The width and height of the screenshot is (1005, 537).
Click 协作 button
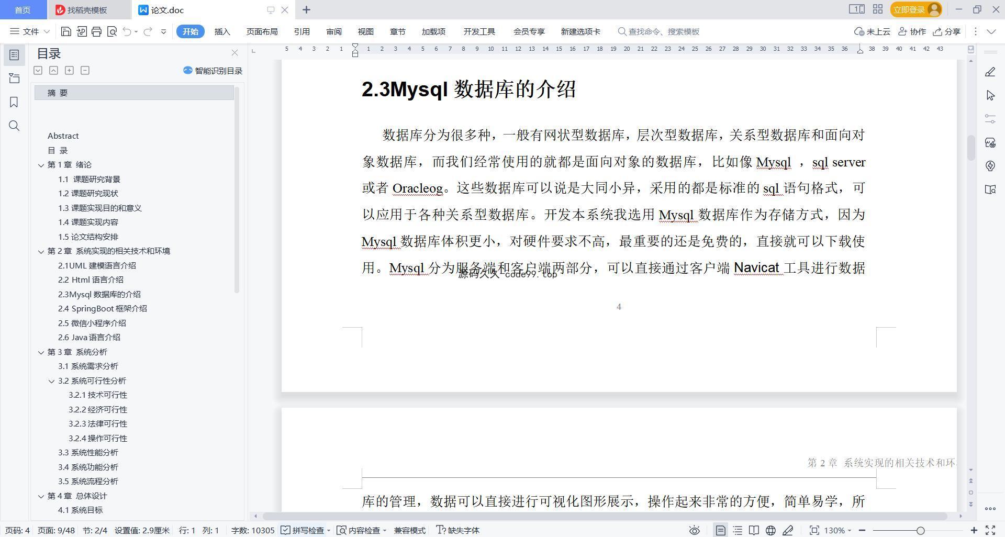pyautogui.click(x=912, y=31)
